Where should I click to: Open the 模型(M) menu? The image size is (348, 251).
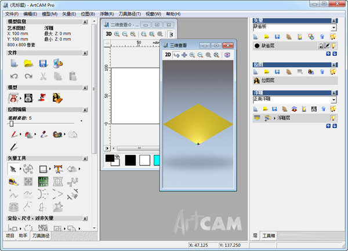point(50,14)
